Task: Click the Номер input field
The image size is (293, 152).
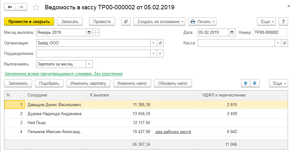Action: click(x=270, y=32)
